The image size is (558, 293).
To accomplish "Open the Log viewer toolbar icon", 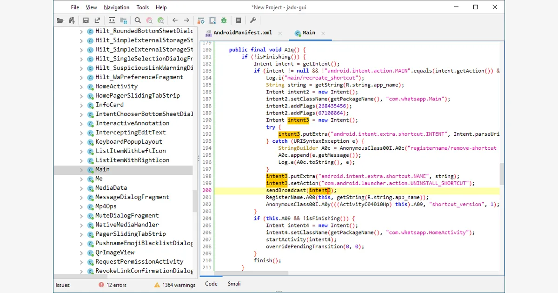I will pyautogui.click(x=238, y=20).
